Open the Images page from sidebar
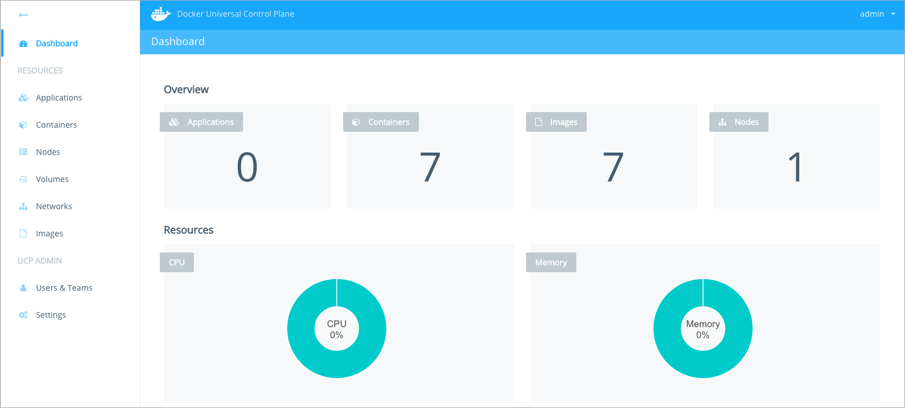Image resolution: width=905 pixels, height=408 pixels. [49, 233]
